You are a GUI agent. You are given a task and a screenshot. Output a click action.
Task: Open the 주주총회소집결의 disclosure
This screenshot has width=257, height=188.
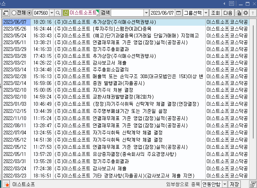pos(126,69)
